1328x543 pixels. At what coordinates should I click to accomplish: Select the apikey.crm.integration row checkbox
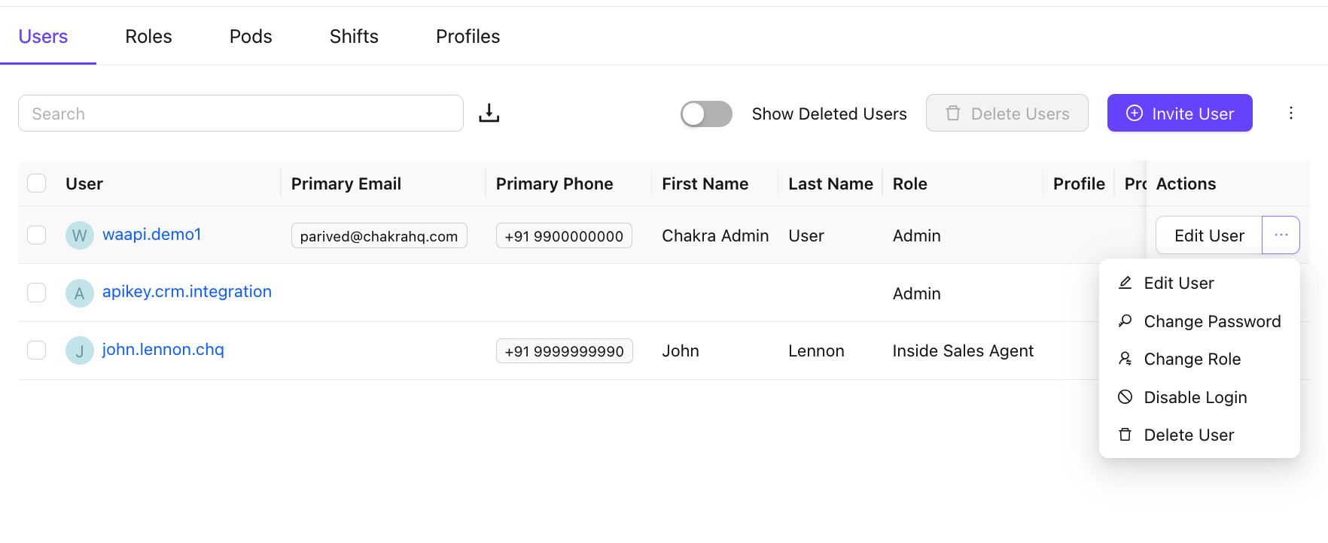37,293
